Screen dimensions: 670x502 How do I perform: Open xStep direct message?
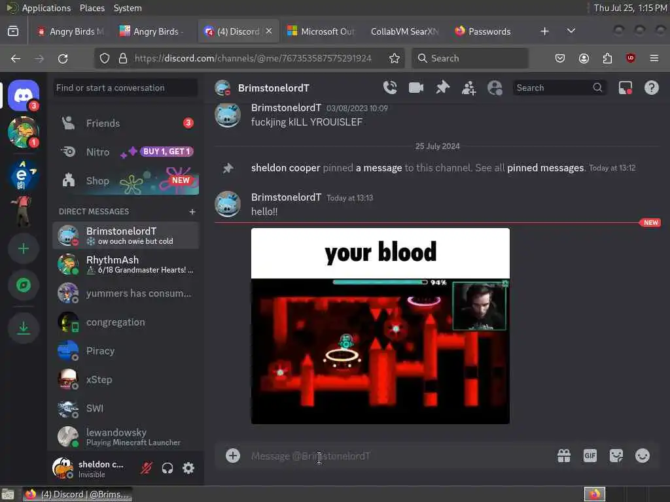pyautogui.click(x=126, y=380)
